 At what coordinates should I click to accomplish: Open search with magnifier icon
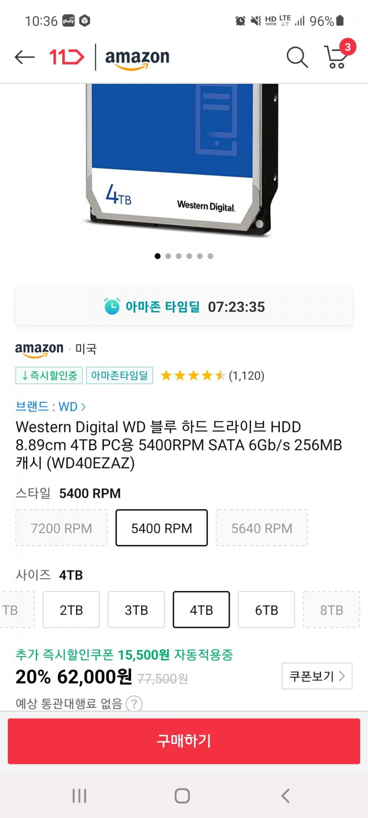click(297, 57)
